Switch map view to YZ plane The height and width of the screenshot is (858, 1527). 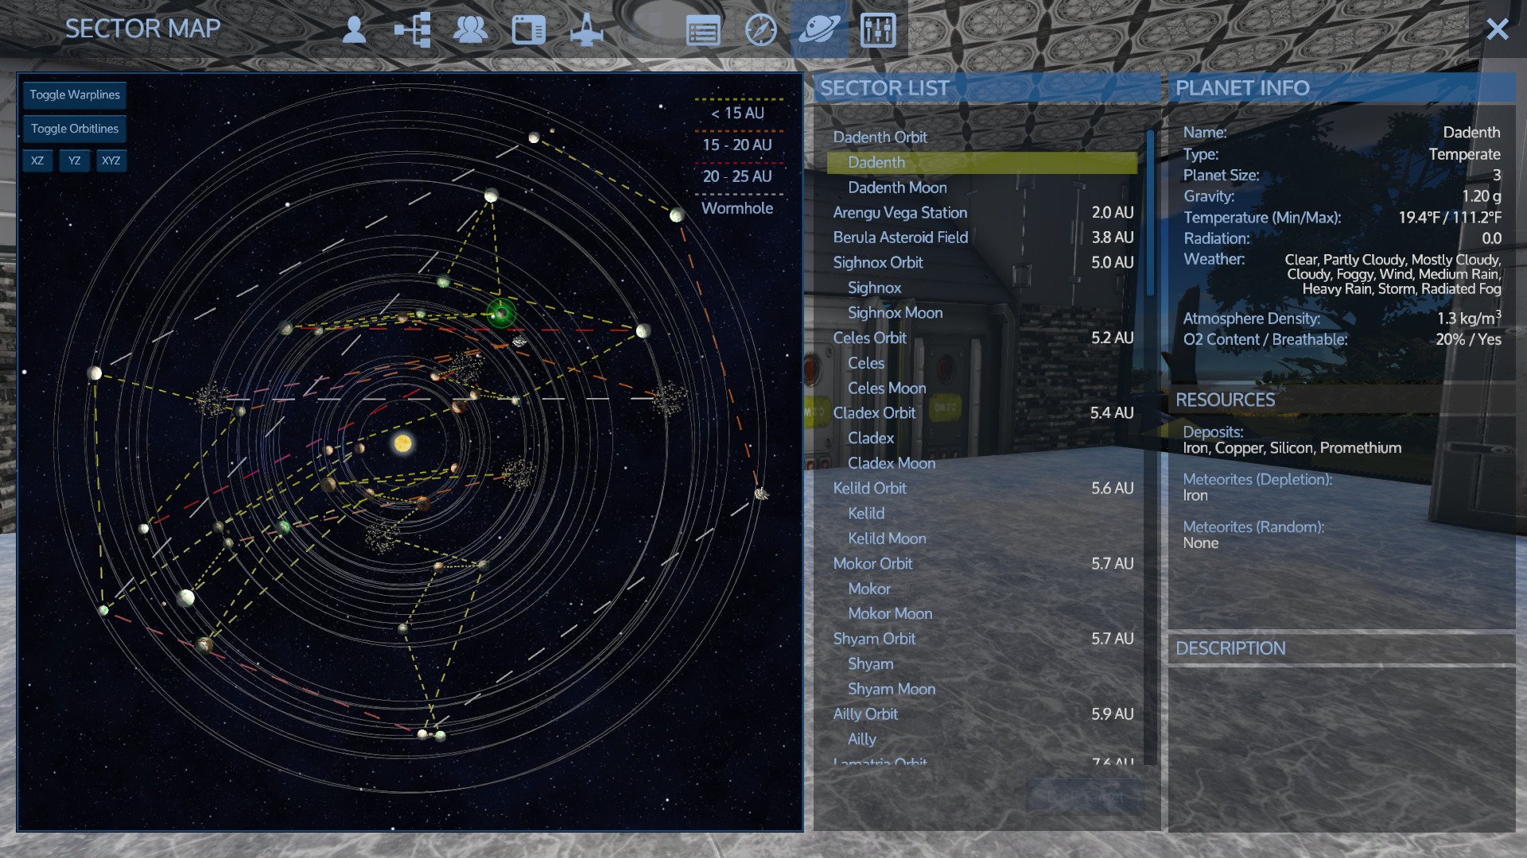pos(74,160)
